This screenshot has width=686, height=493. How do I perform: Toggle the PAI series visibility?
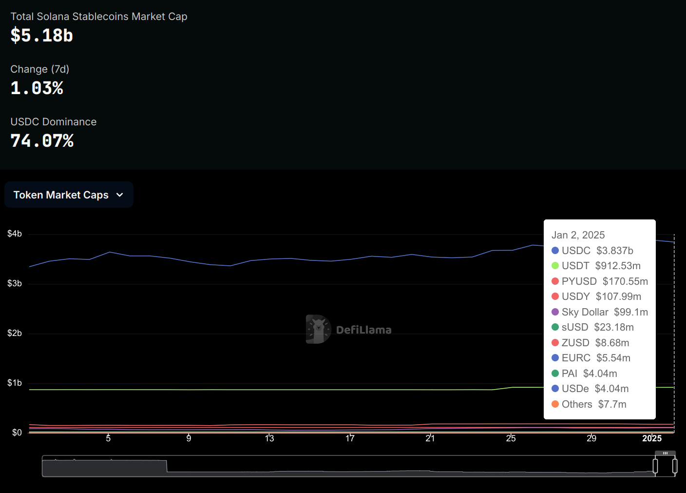click(x=555, y=373)
